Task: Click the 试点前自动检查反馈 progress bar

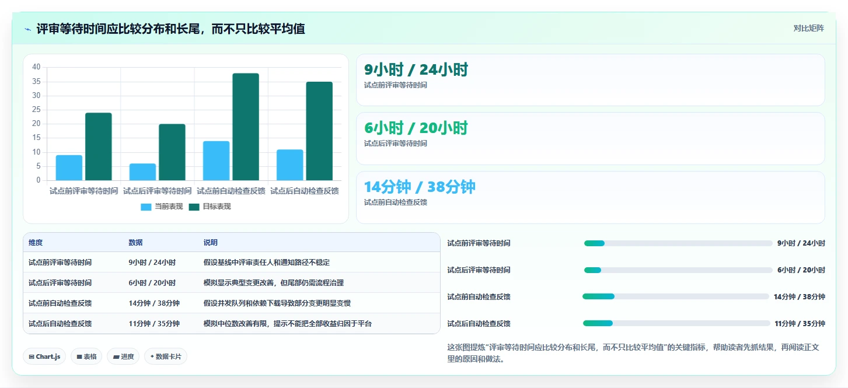Action: coord(676,296)
